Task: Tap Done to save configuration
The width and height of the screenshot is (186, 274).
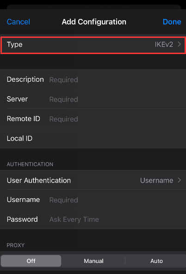Action: (x=172, y=22)
